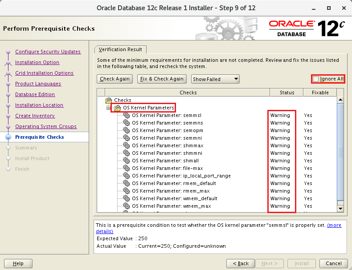Click Yes fixable value of rmem_max row
The height and width of the screenshot is (270, 352).
tap(308, 191)
